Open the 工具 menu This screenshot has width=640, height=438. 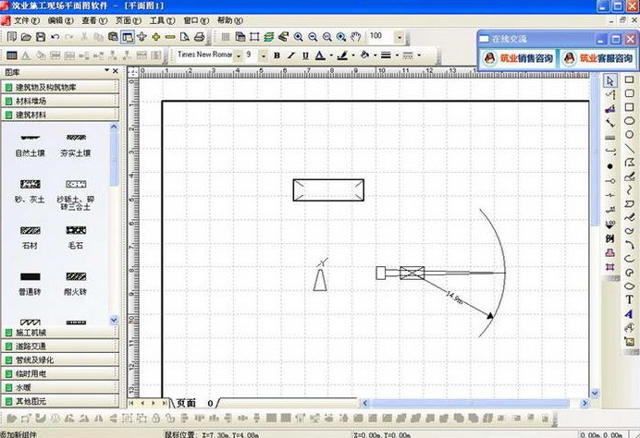162,20
